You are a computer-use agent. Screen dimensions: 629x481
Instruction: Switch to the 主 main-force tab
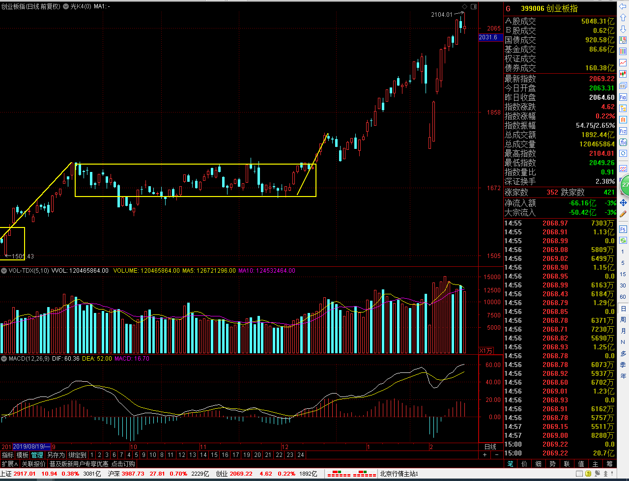(596, 463)
